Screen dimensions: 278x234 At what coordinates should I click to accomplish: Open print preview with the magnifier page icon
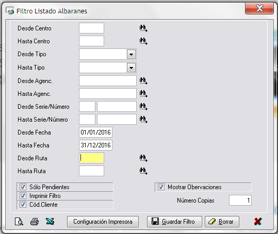[x=19, y=222]
